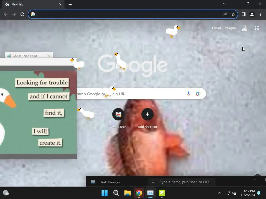This screenshot has width=266, height=199.
Task: Click the goose meme image
Action: (x=38, y=112)
